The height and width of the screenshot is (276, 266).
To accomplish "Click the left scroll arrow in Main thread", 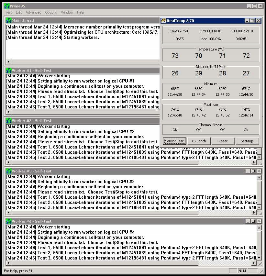I will coord(8,61).
